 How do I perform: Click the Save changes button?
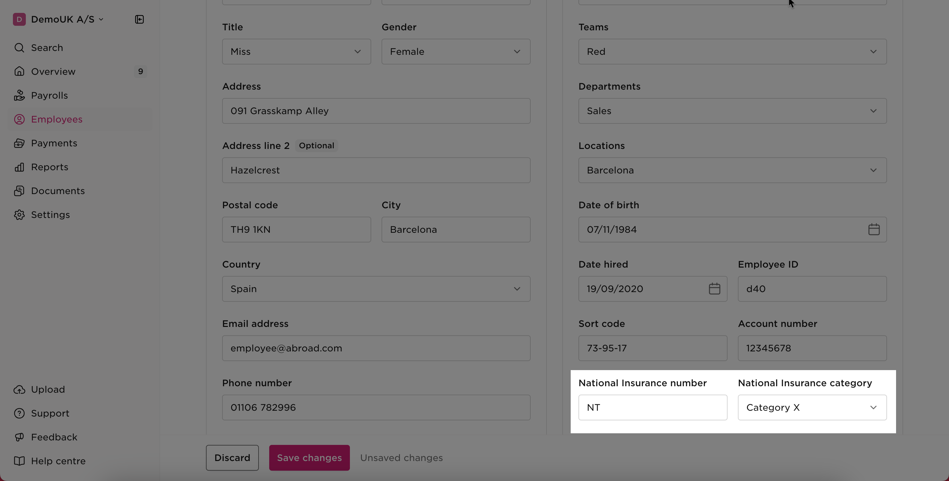coord(309,457)
